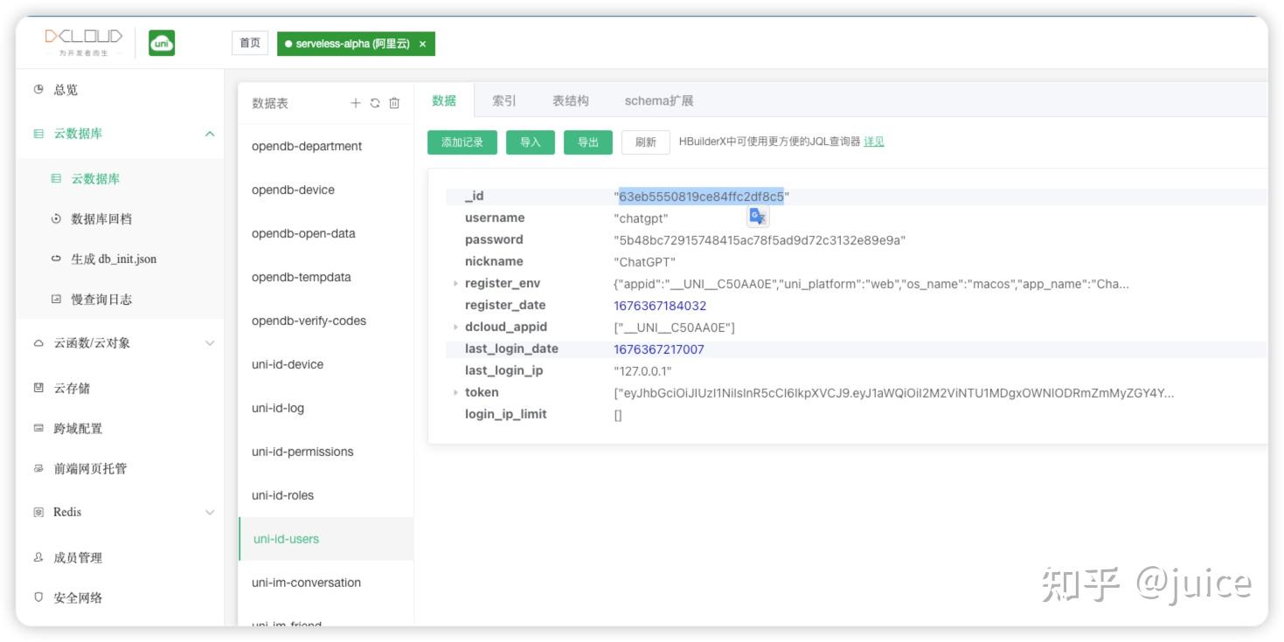The height and width of the screenshot is (642, 1284).
Task: Select the opendb-open-data table
Action: coord(326,233)
